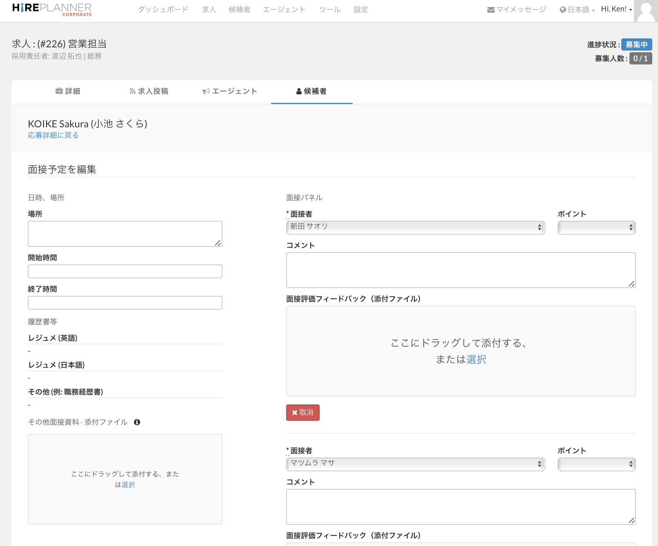Click the user avatar profile picture
The image size is (658, 546).
click(646, 11)
